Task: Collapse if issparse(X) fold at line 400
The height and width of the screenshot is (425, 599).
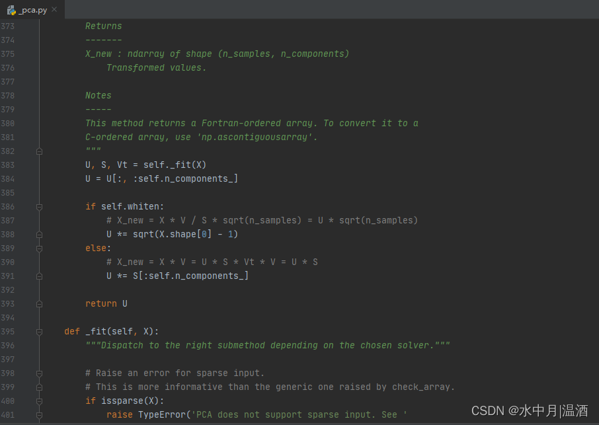Action: [x=39, y=401]
